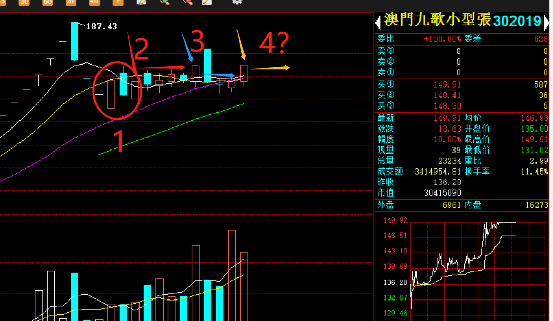Select the 卖① ask row
Viewport: 554px width, 321px height.
coord(462,72)
